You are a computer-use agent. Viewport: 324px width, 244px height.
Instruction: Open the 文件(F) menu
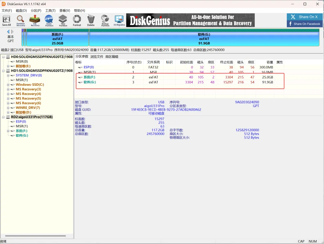(7, 10)
